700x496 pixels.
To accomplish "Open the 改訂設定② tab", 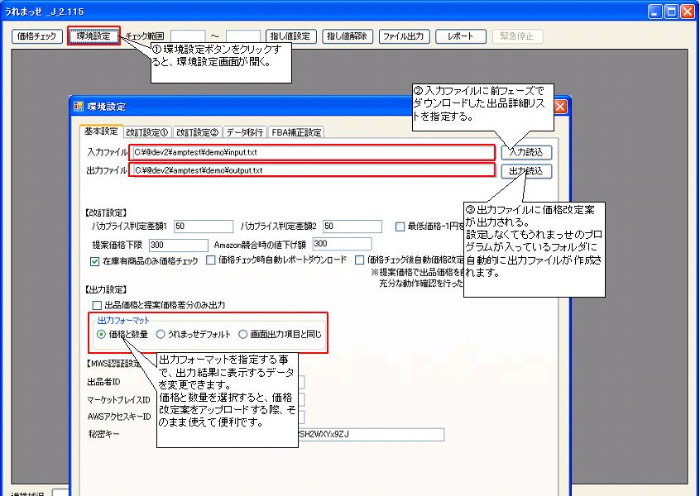I will (197, 132).
